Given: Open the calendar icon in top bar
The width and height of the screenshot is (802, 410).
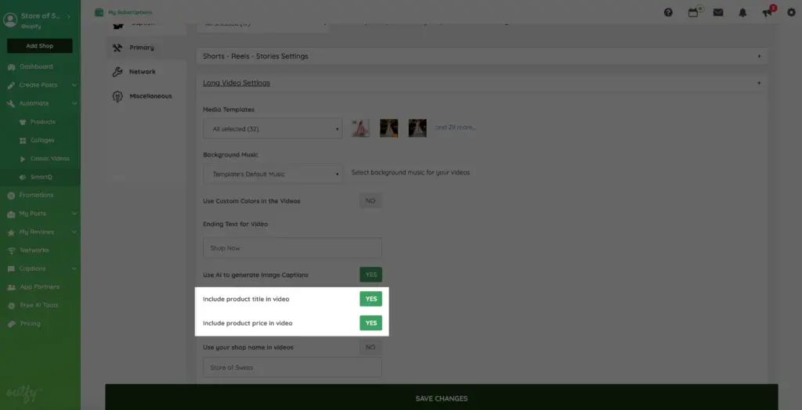Looking at the screenshot, I should click(693, 13).
